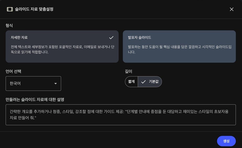Choose the 발표자 슬라이드 format title
This screenshot has width=242, height=148.
pyautogui.click(x=139, y=37)
